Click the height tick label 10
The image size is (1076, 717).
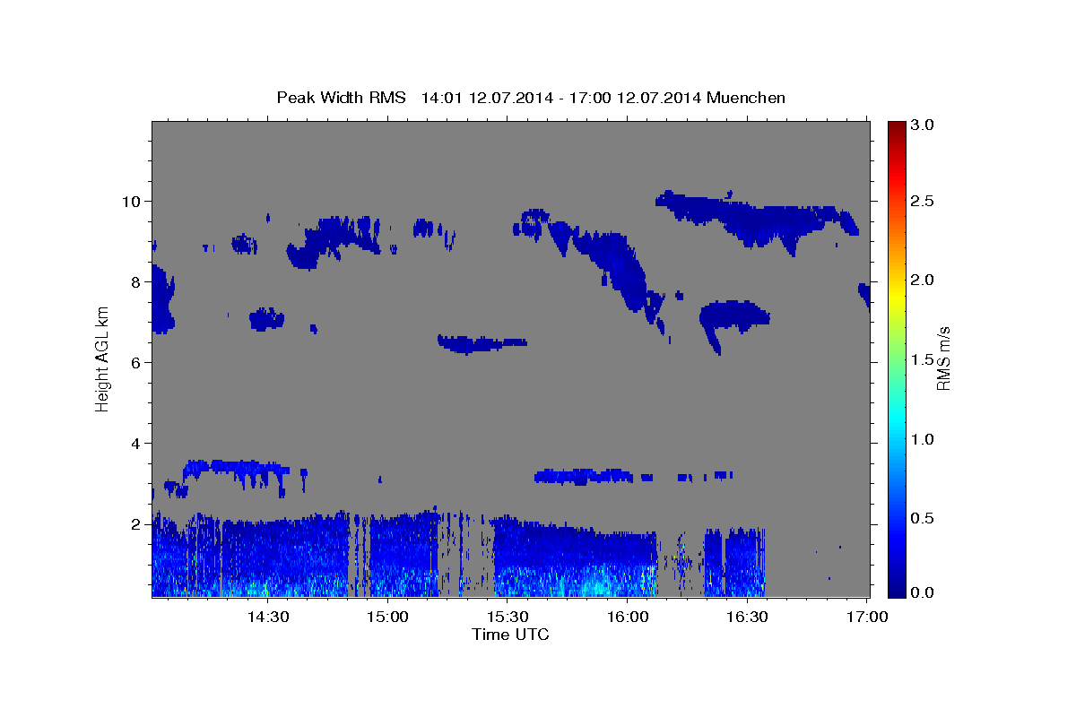(x=132, y=201)
